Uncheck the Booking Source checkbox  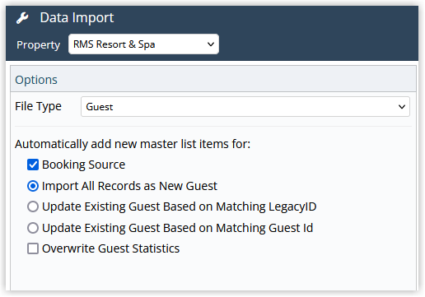click(33, 165)
